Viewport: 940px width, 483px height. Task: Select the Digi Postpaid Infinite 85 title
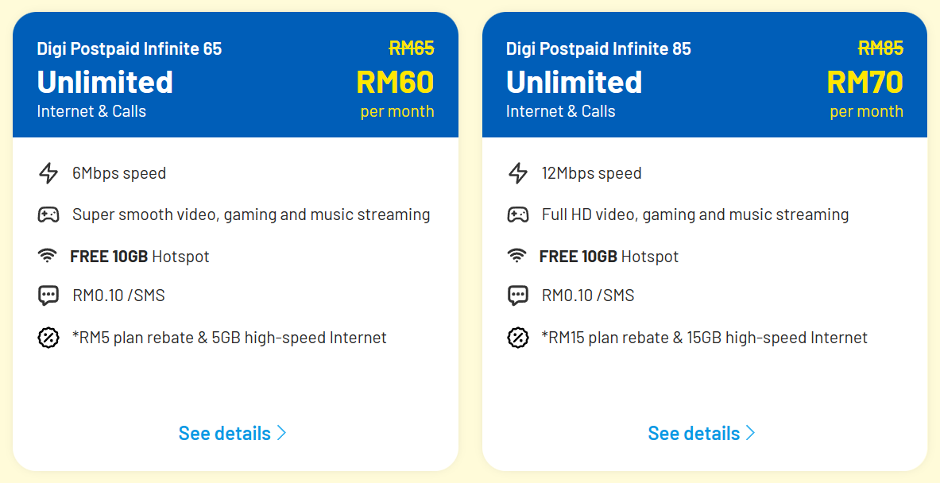pos(598,49)
